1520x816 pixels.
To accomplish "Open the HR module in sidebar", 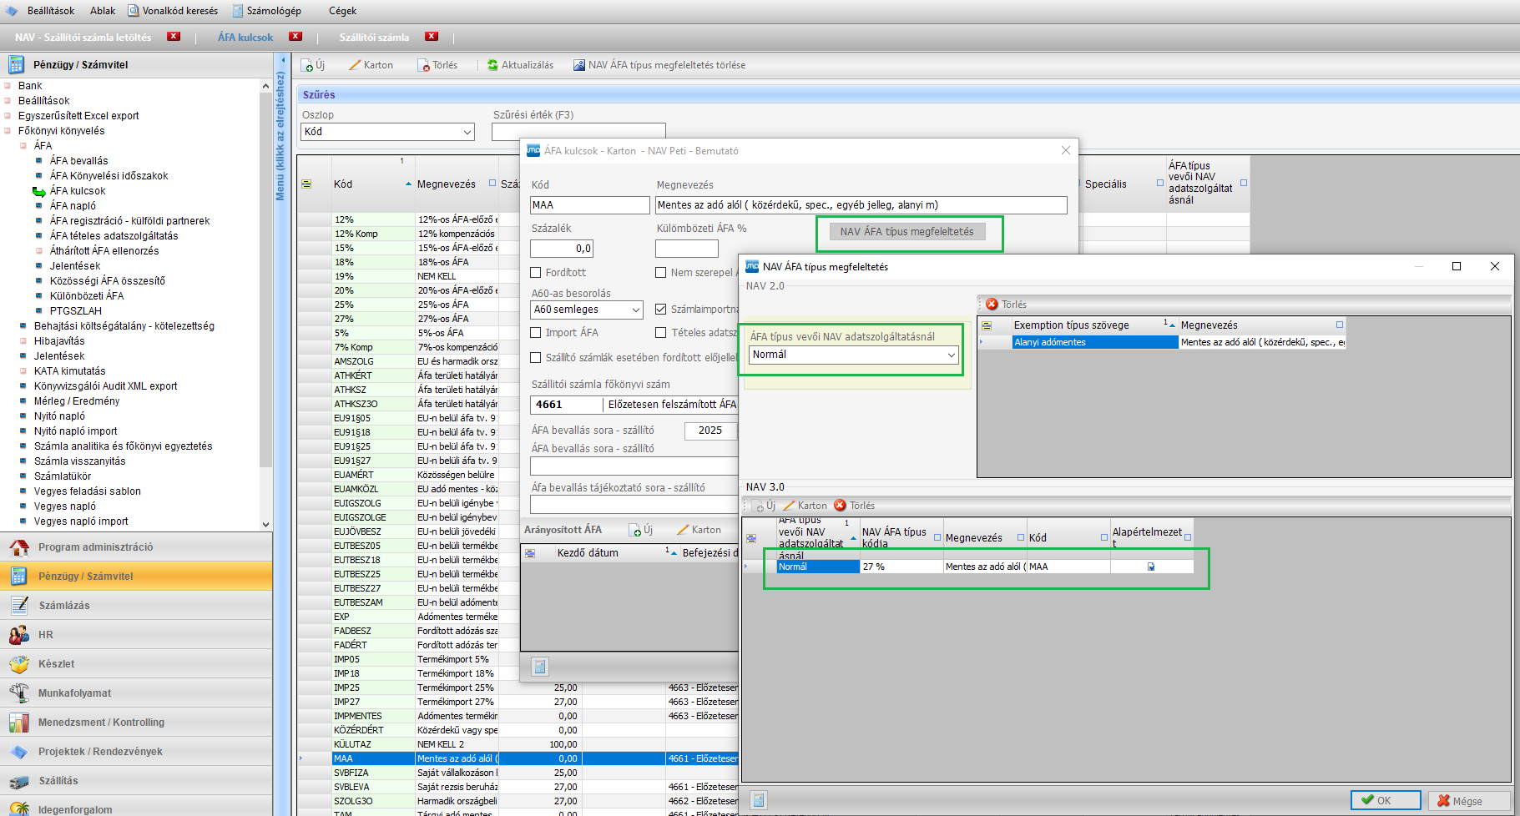I will [x=46, y=635].
